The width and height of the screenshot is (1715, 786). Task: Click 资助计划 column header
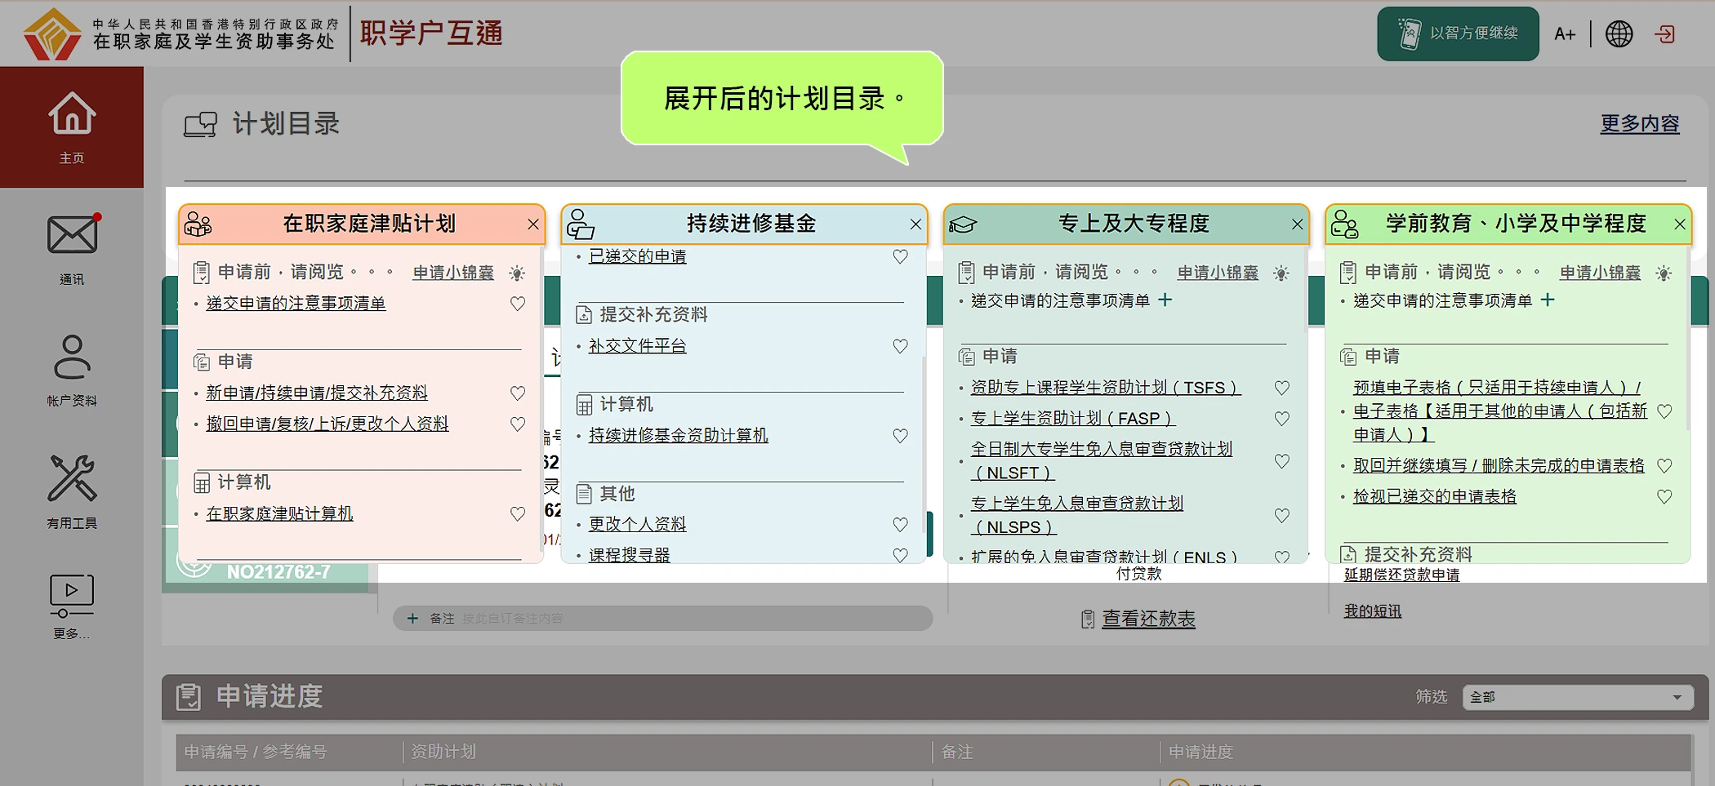point(443,752)
